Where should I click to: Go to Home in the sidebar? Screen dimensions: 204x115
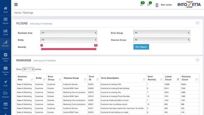[x=5, y=10]
